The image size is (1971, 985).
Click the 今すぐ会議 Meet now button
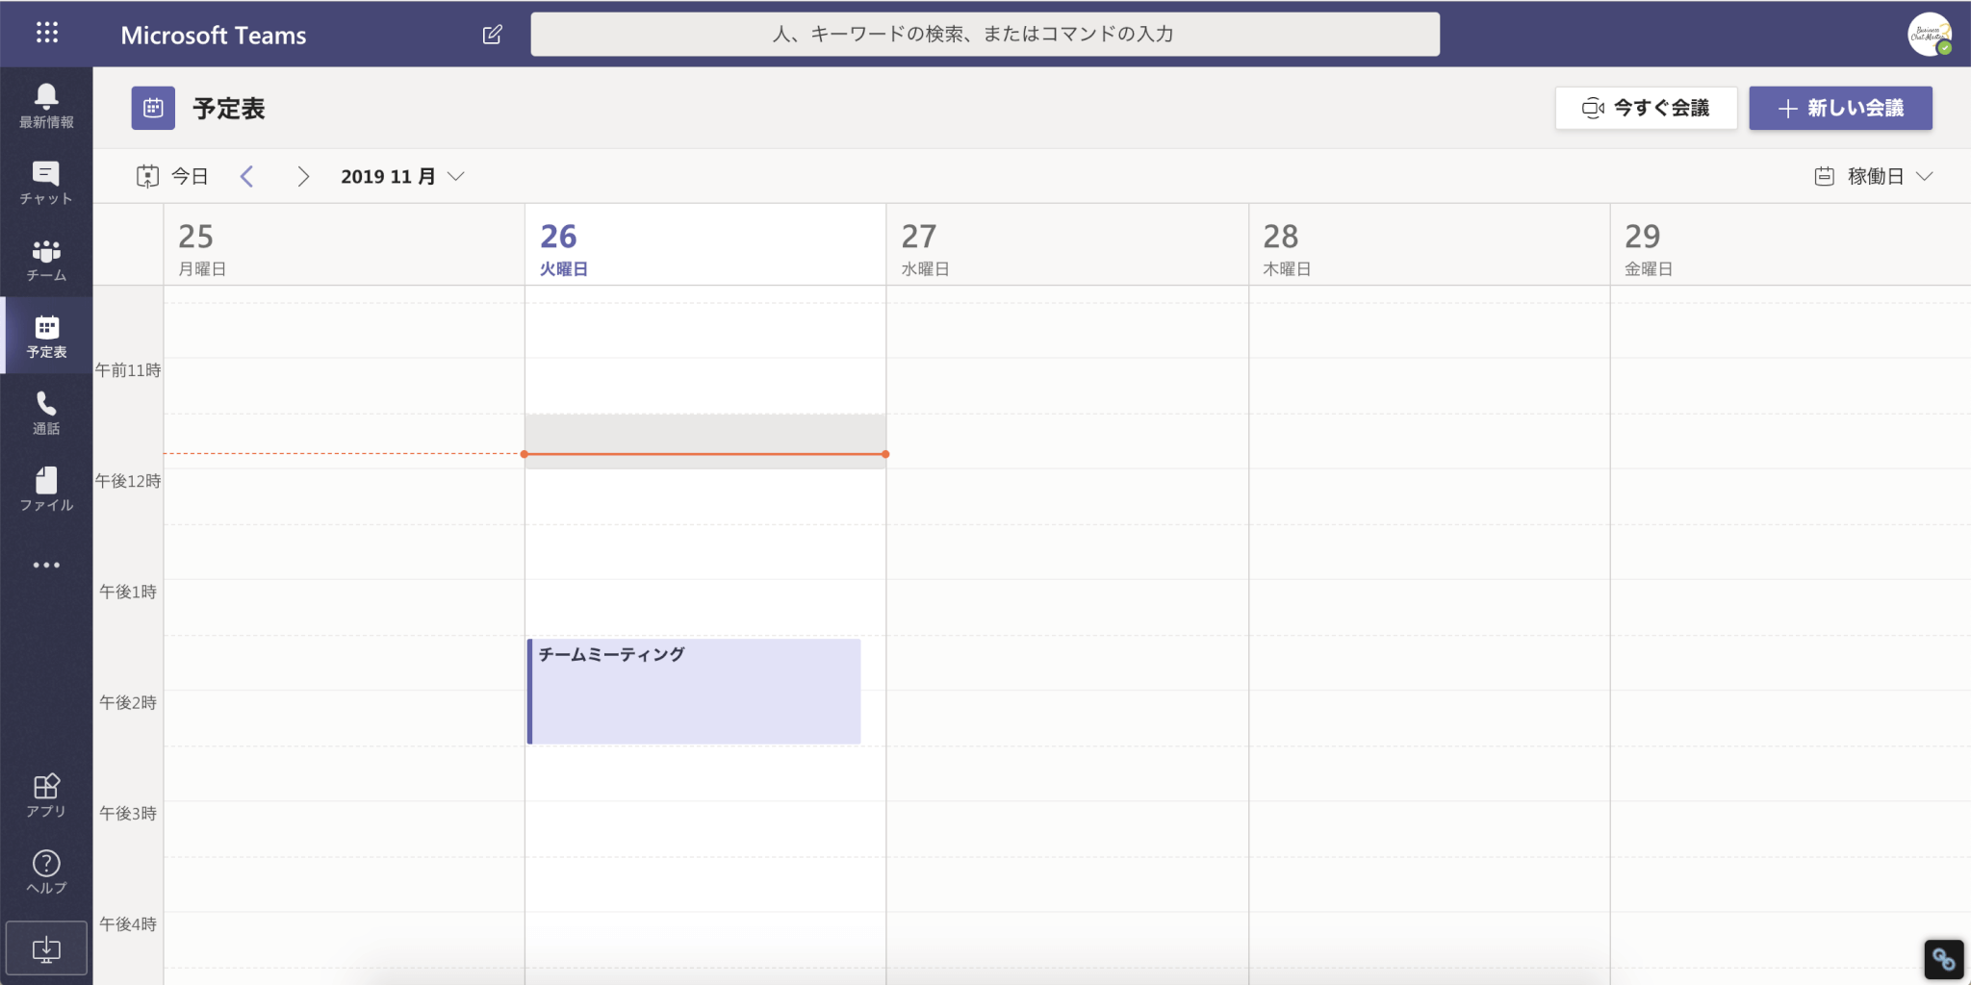(x=1646, y=108)
